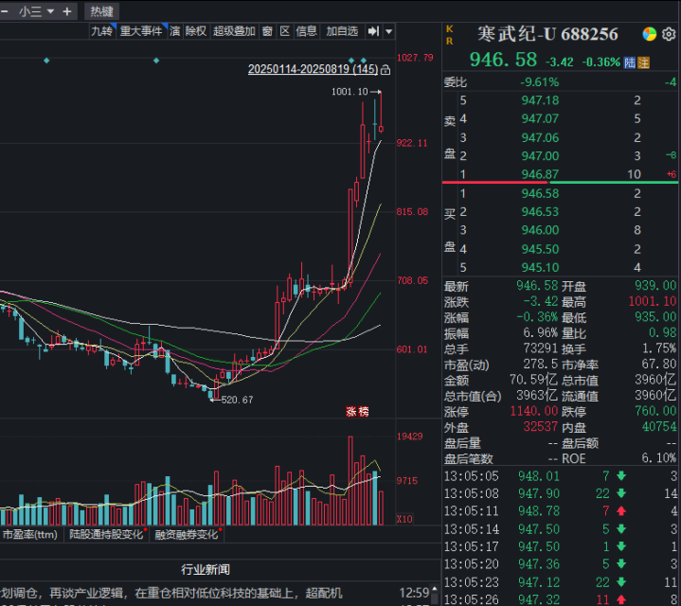The height and width of the screenshot is (606, 681).
Task: Open the 重大事件 major events button
Action: tap(141, 31)
